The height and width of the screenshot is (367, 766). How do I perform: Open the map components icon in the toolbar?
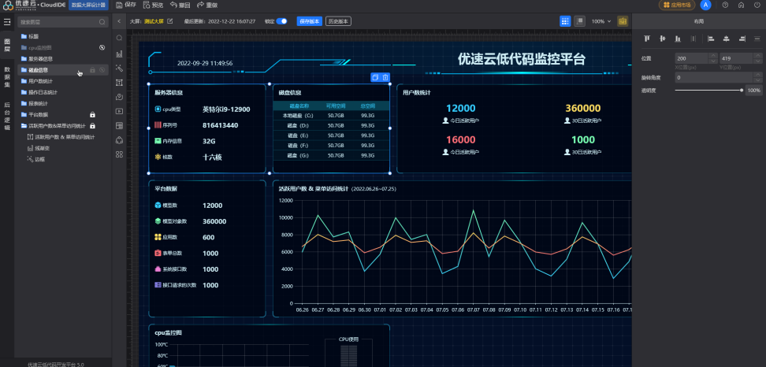point(119,97)
